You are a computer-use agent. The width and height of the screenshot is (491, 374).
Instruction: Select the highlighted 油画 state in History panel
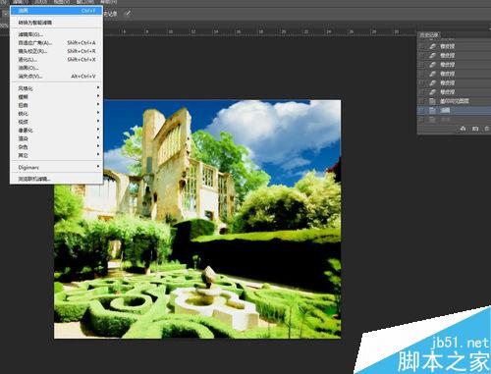[455, 111]
